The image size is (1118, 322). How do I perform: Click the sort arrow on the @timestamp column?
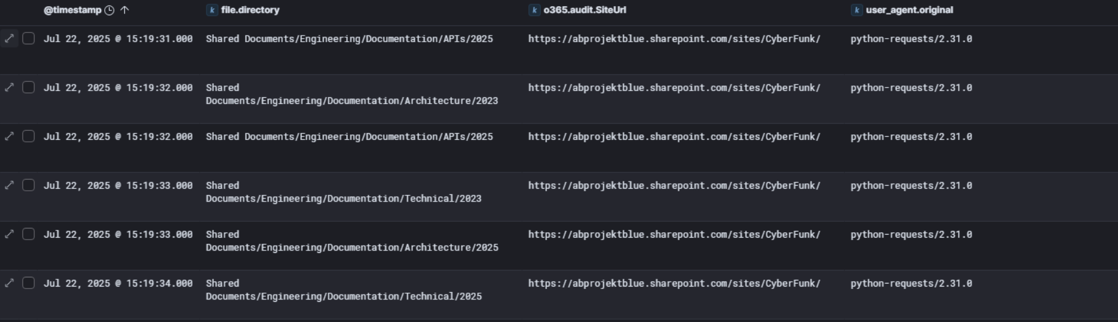point(124,10)
